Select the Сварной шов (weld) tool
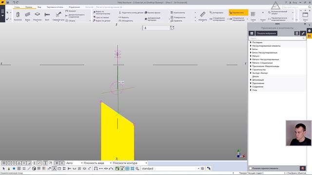312x175 pixels. [58, 16]
